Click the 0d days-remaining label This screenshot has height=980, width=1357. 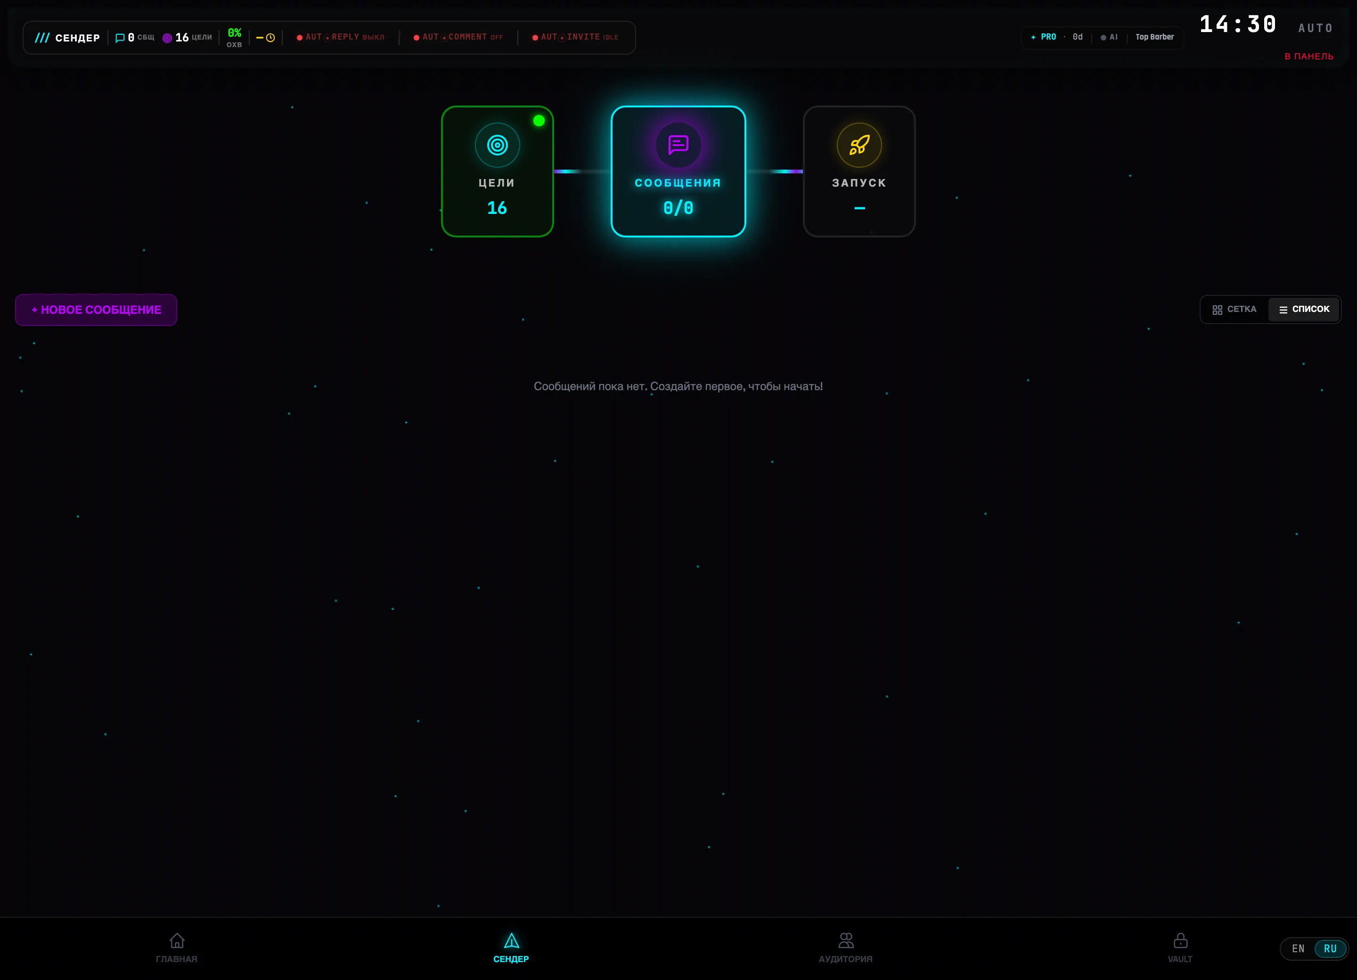pos(1078,37)
